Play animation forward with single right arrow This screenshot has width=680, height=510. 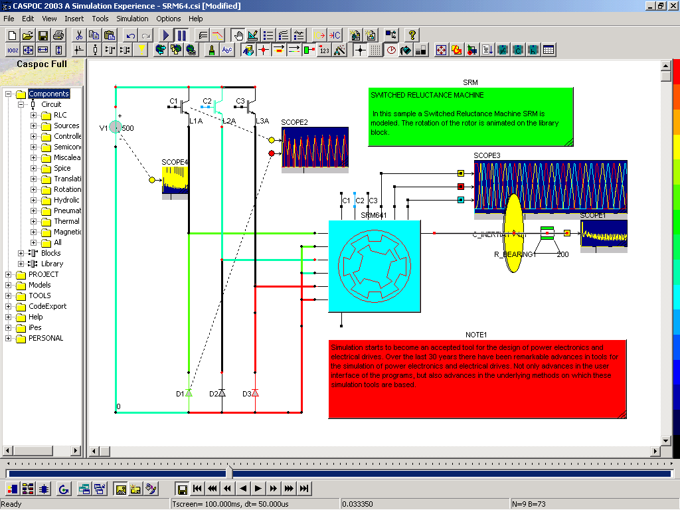tap(258, 489)
